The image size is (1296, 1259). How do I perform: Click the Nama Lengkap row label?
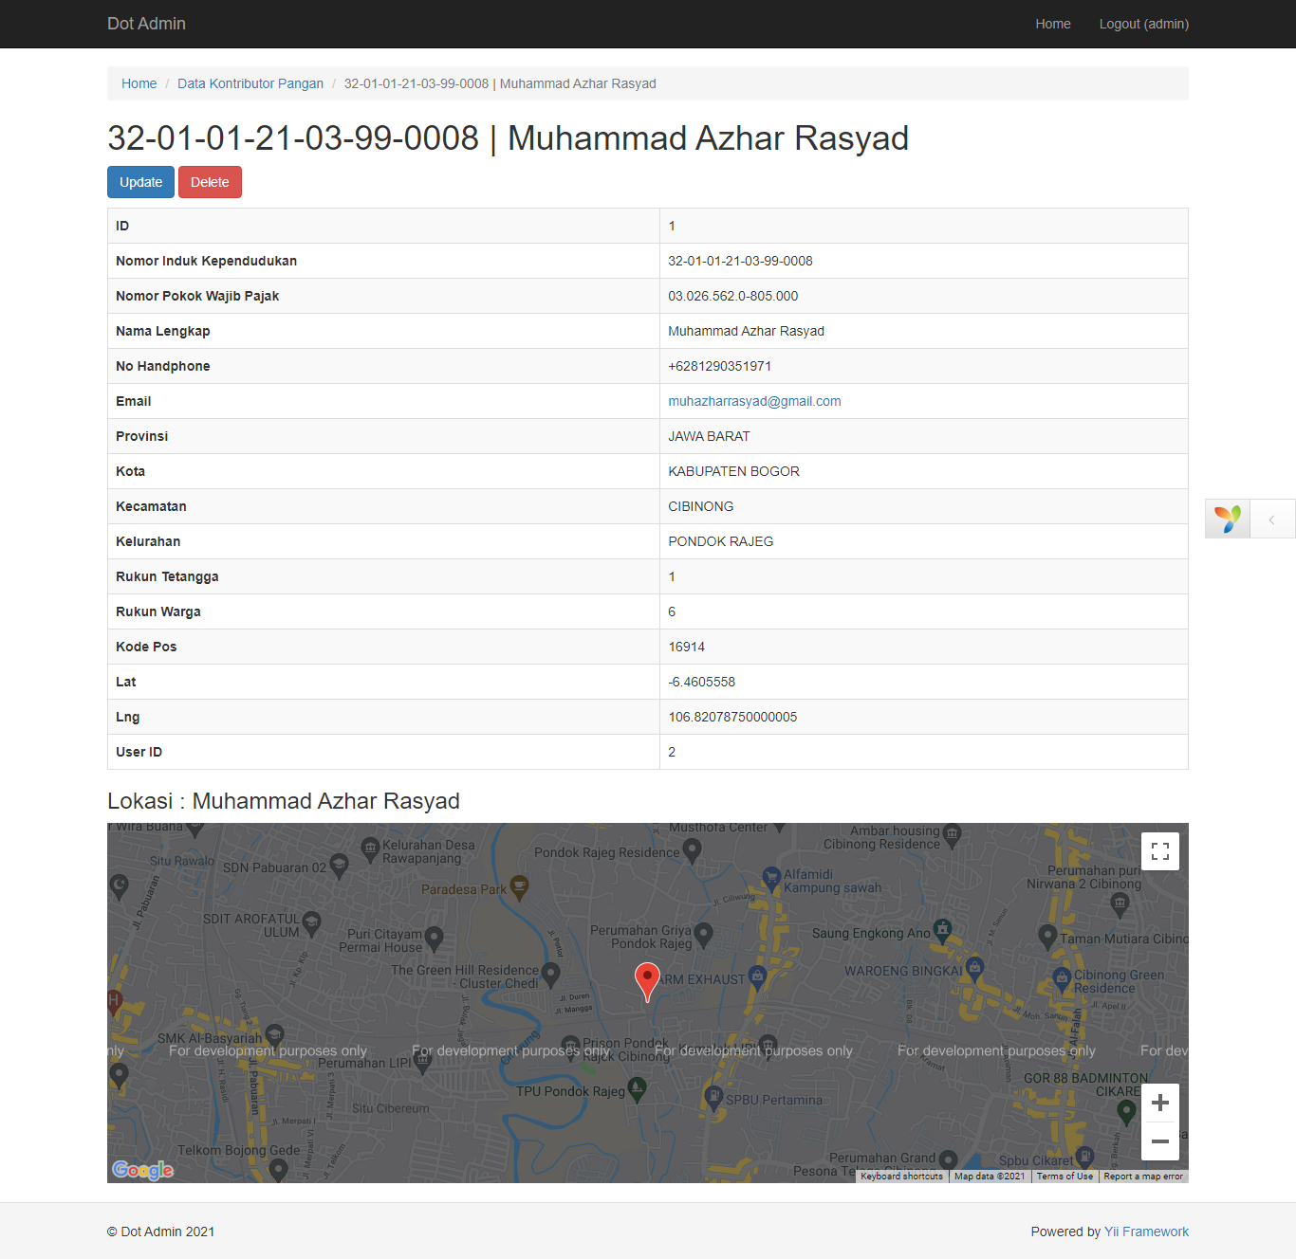163,331
